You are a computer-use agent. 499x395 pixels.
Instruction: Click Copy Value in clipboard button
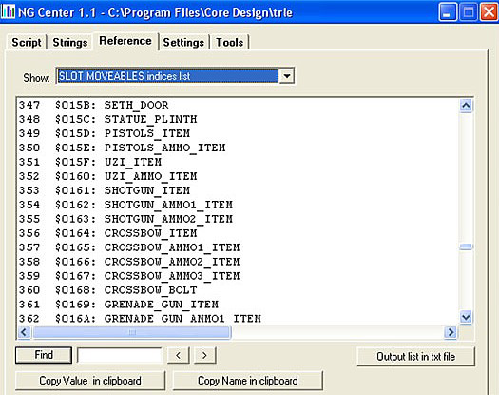tap(90, 381)
